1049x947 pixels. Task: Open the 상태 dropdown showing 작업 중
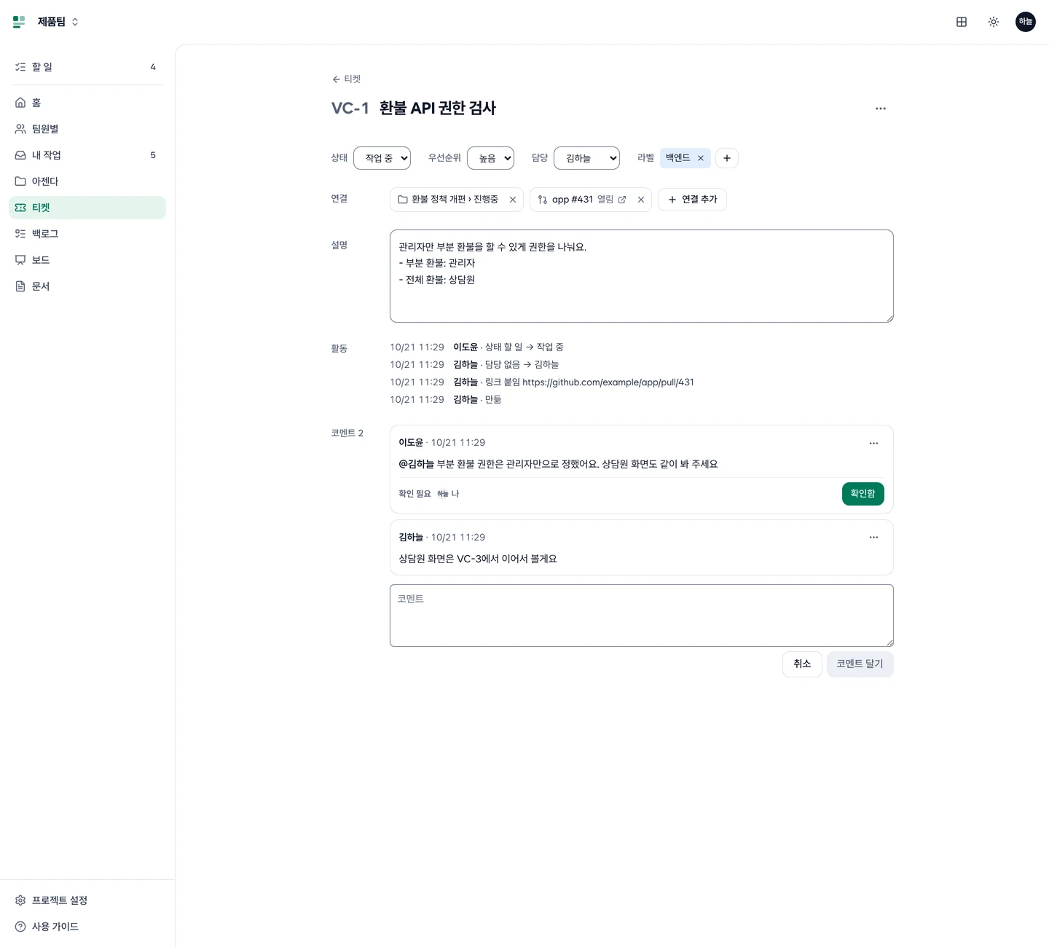click(x=382, y=158)
